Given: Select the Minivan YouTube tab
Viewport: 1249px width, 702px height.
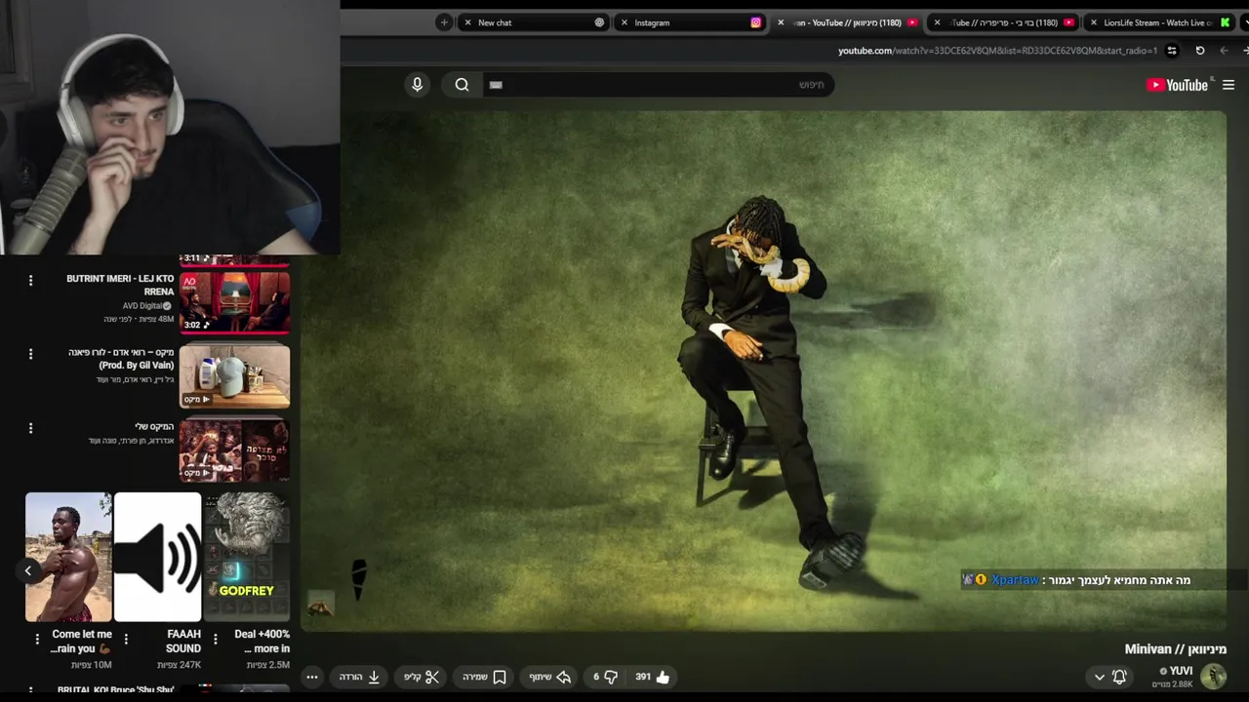Looking at the screenshot, I should point(847,22).
